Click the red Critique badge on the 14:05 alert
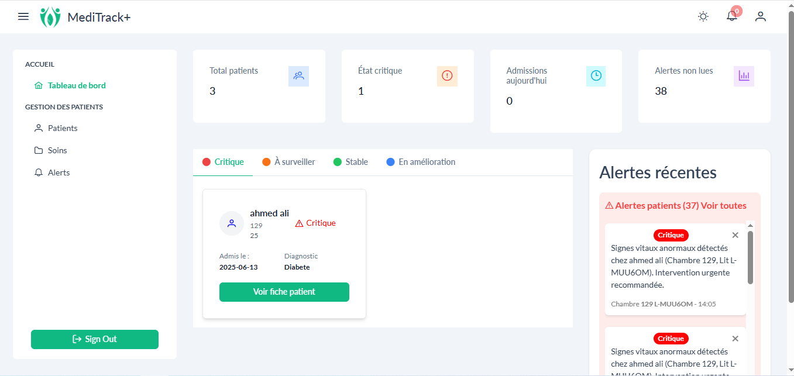This screenshot has width=794, height=376. 671,235
